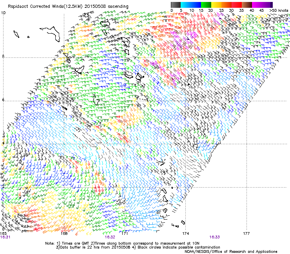This screenshot has width=290, height=254.
Task: Click the longitude label "171"
Action: click(x=125, y=234)
